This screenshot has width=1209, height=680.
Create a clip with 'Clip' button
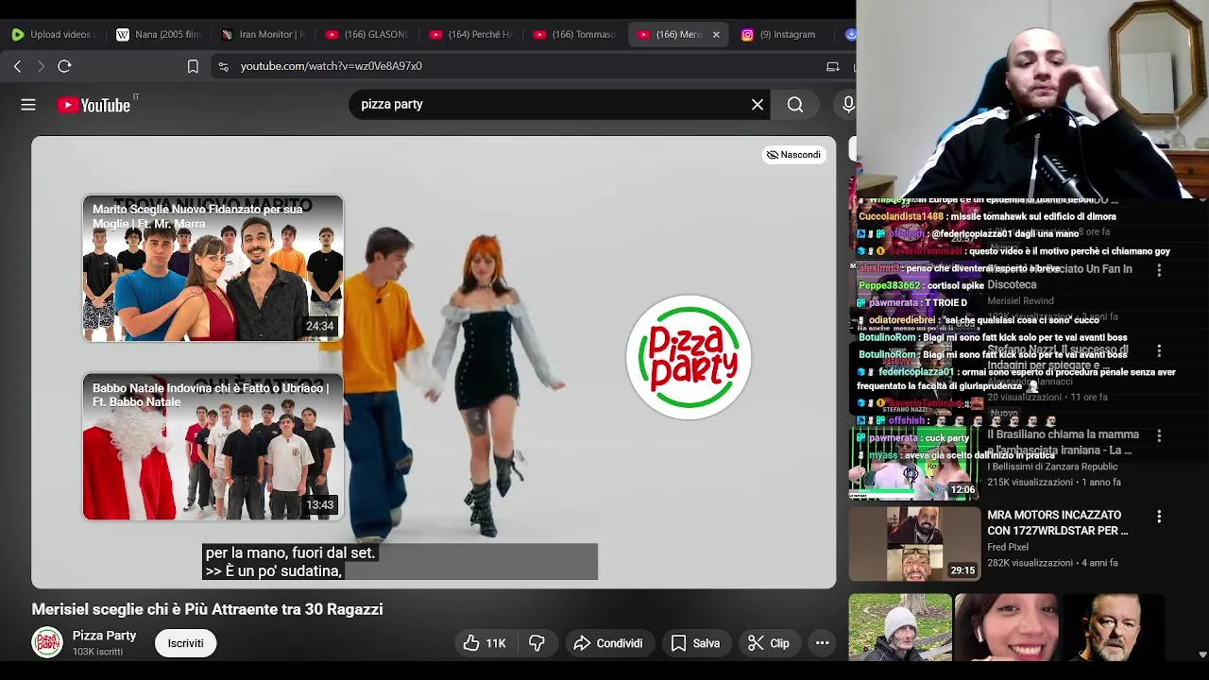tap(768, 643)
